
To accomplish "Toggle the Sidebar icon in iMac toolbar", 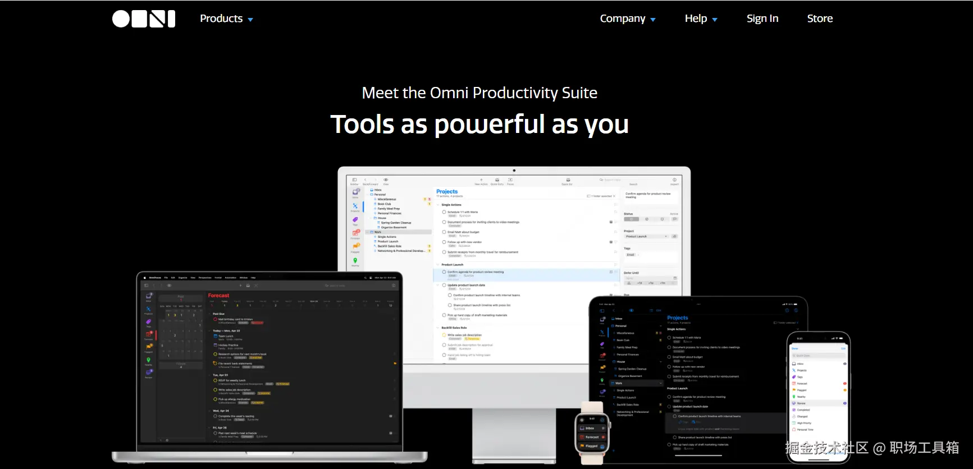I will click(x=354, y=181).
